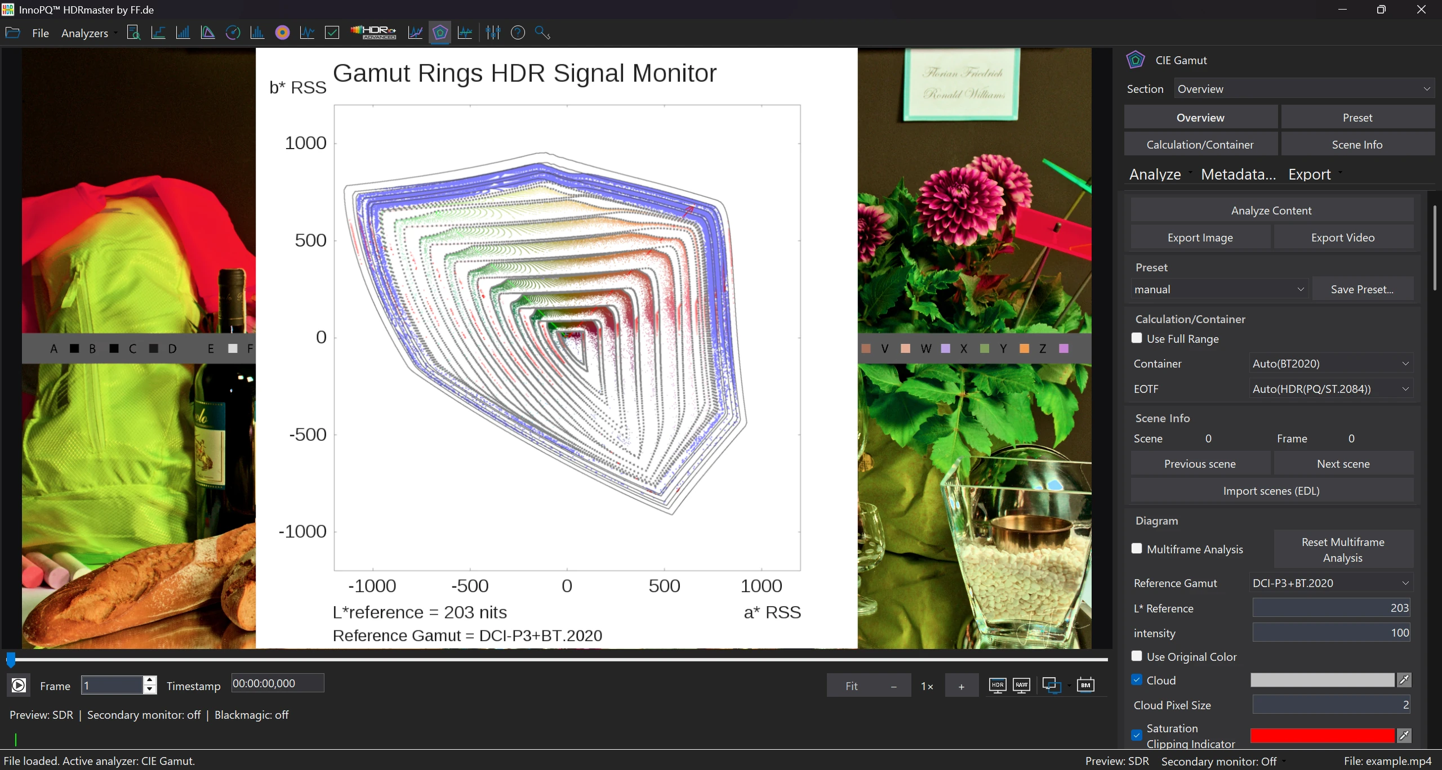This screenshot has width=1442, height=770.
Task: Uncheck Saturation Clipping Indicator checkbox
Action: click(1137, 735)
